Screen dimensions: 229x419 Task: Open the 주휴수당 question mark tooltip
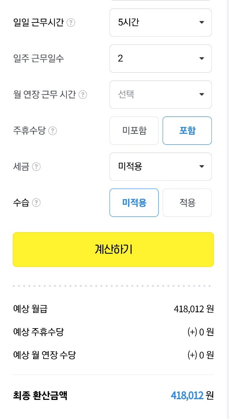[x=52, y=131]
